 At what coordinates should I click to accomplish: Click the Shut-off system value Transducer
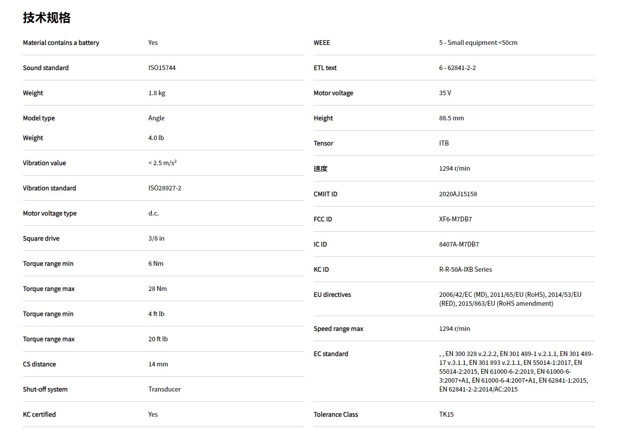point(164,389)
